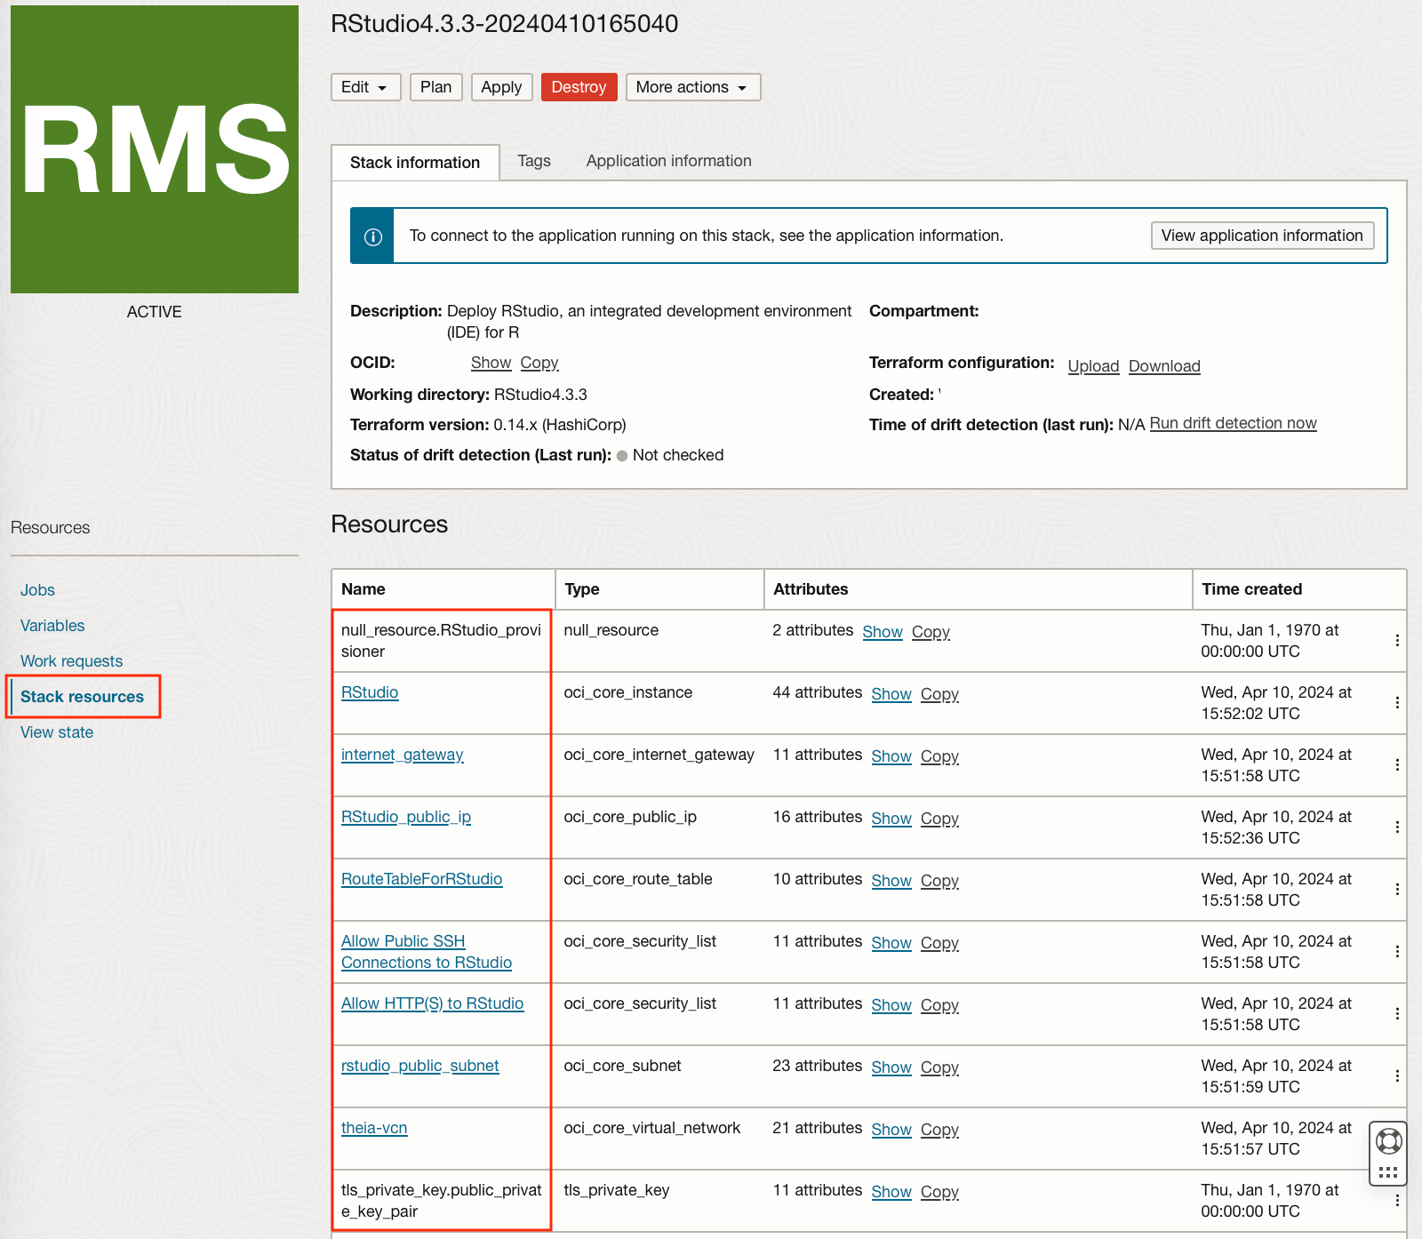Viewport: 1422px width, 1239px height.
Task: Copy attributes of oci_core_public_ip row
Action: pos(939,819)
